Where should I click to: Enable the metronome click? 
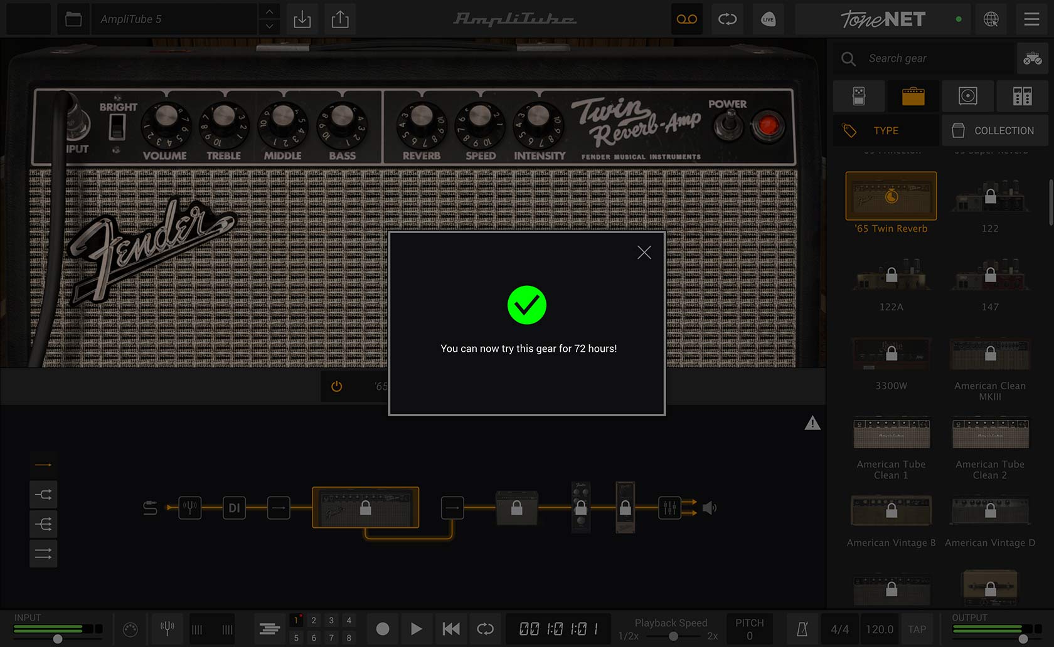pyautogui.click(x=802, y=629)
